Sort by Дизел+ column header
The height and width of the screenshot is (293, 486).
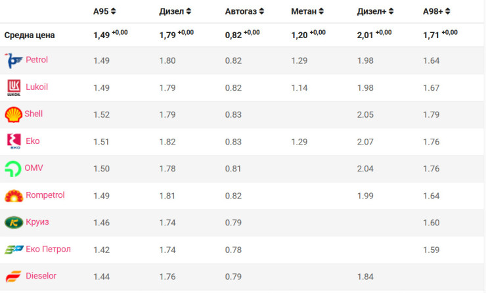pos(375,11)
